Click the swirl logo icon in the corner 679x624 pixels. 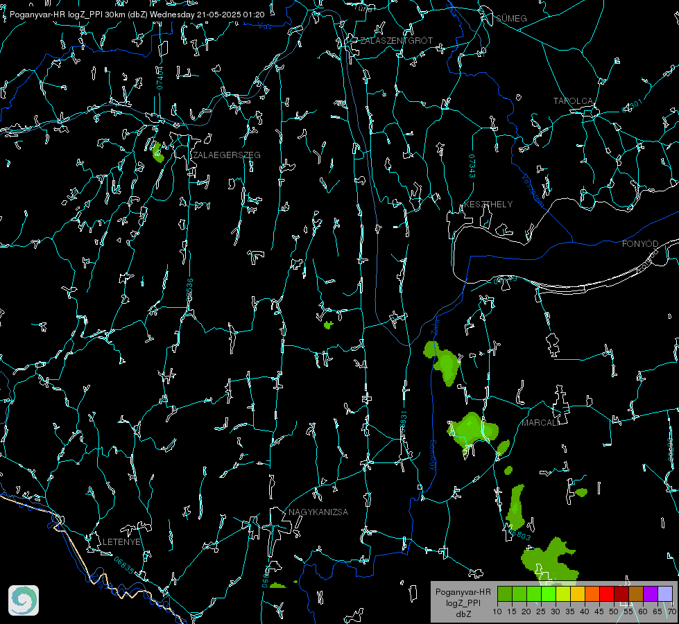click(x=24, y=600)
